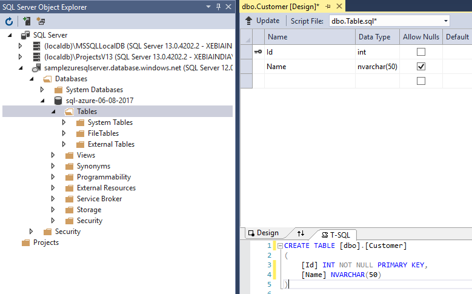Toggle Allow Nulls checkbox in empty new row
The width and height of the screenshot is (472, 294).
click(x=421, y=81)
